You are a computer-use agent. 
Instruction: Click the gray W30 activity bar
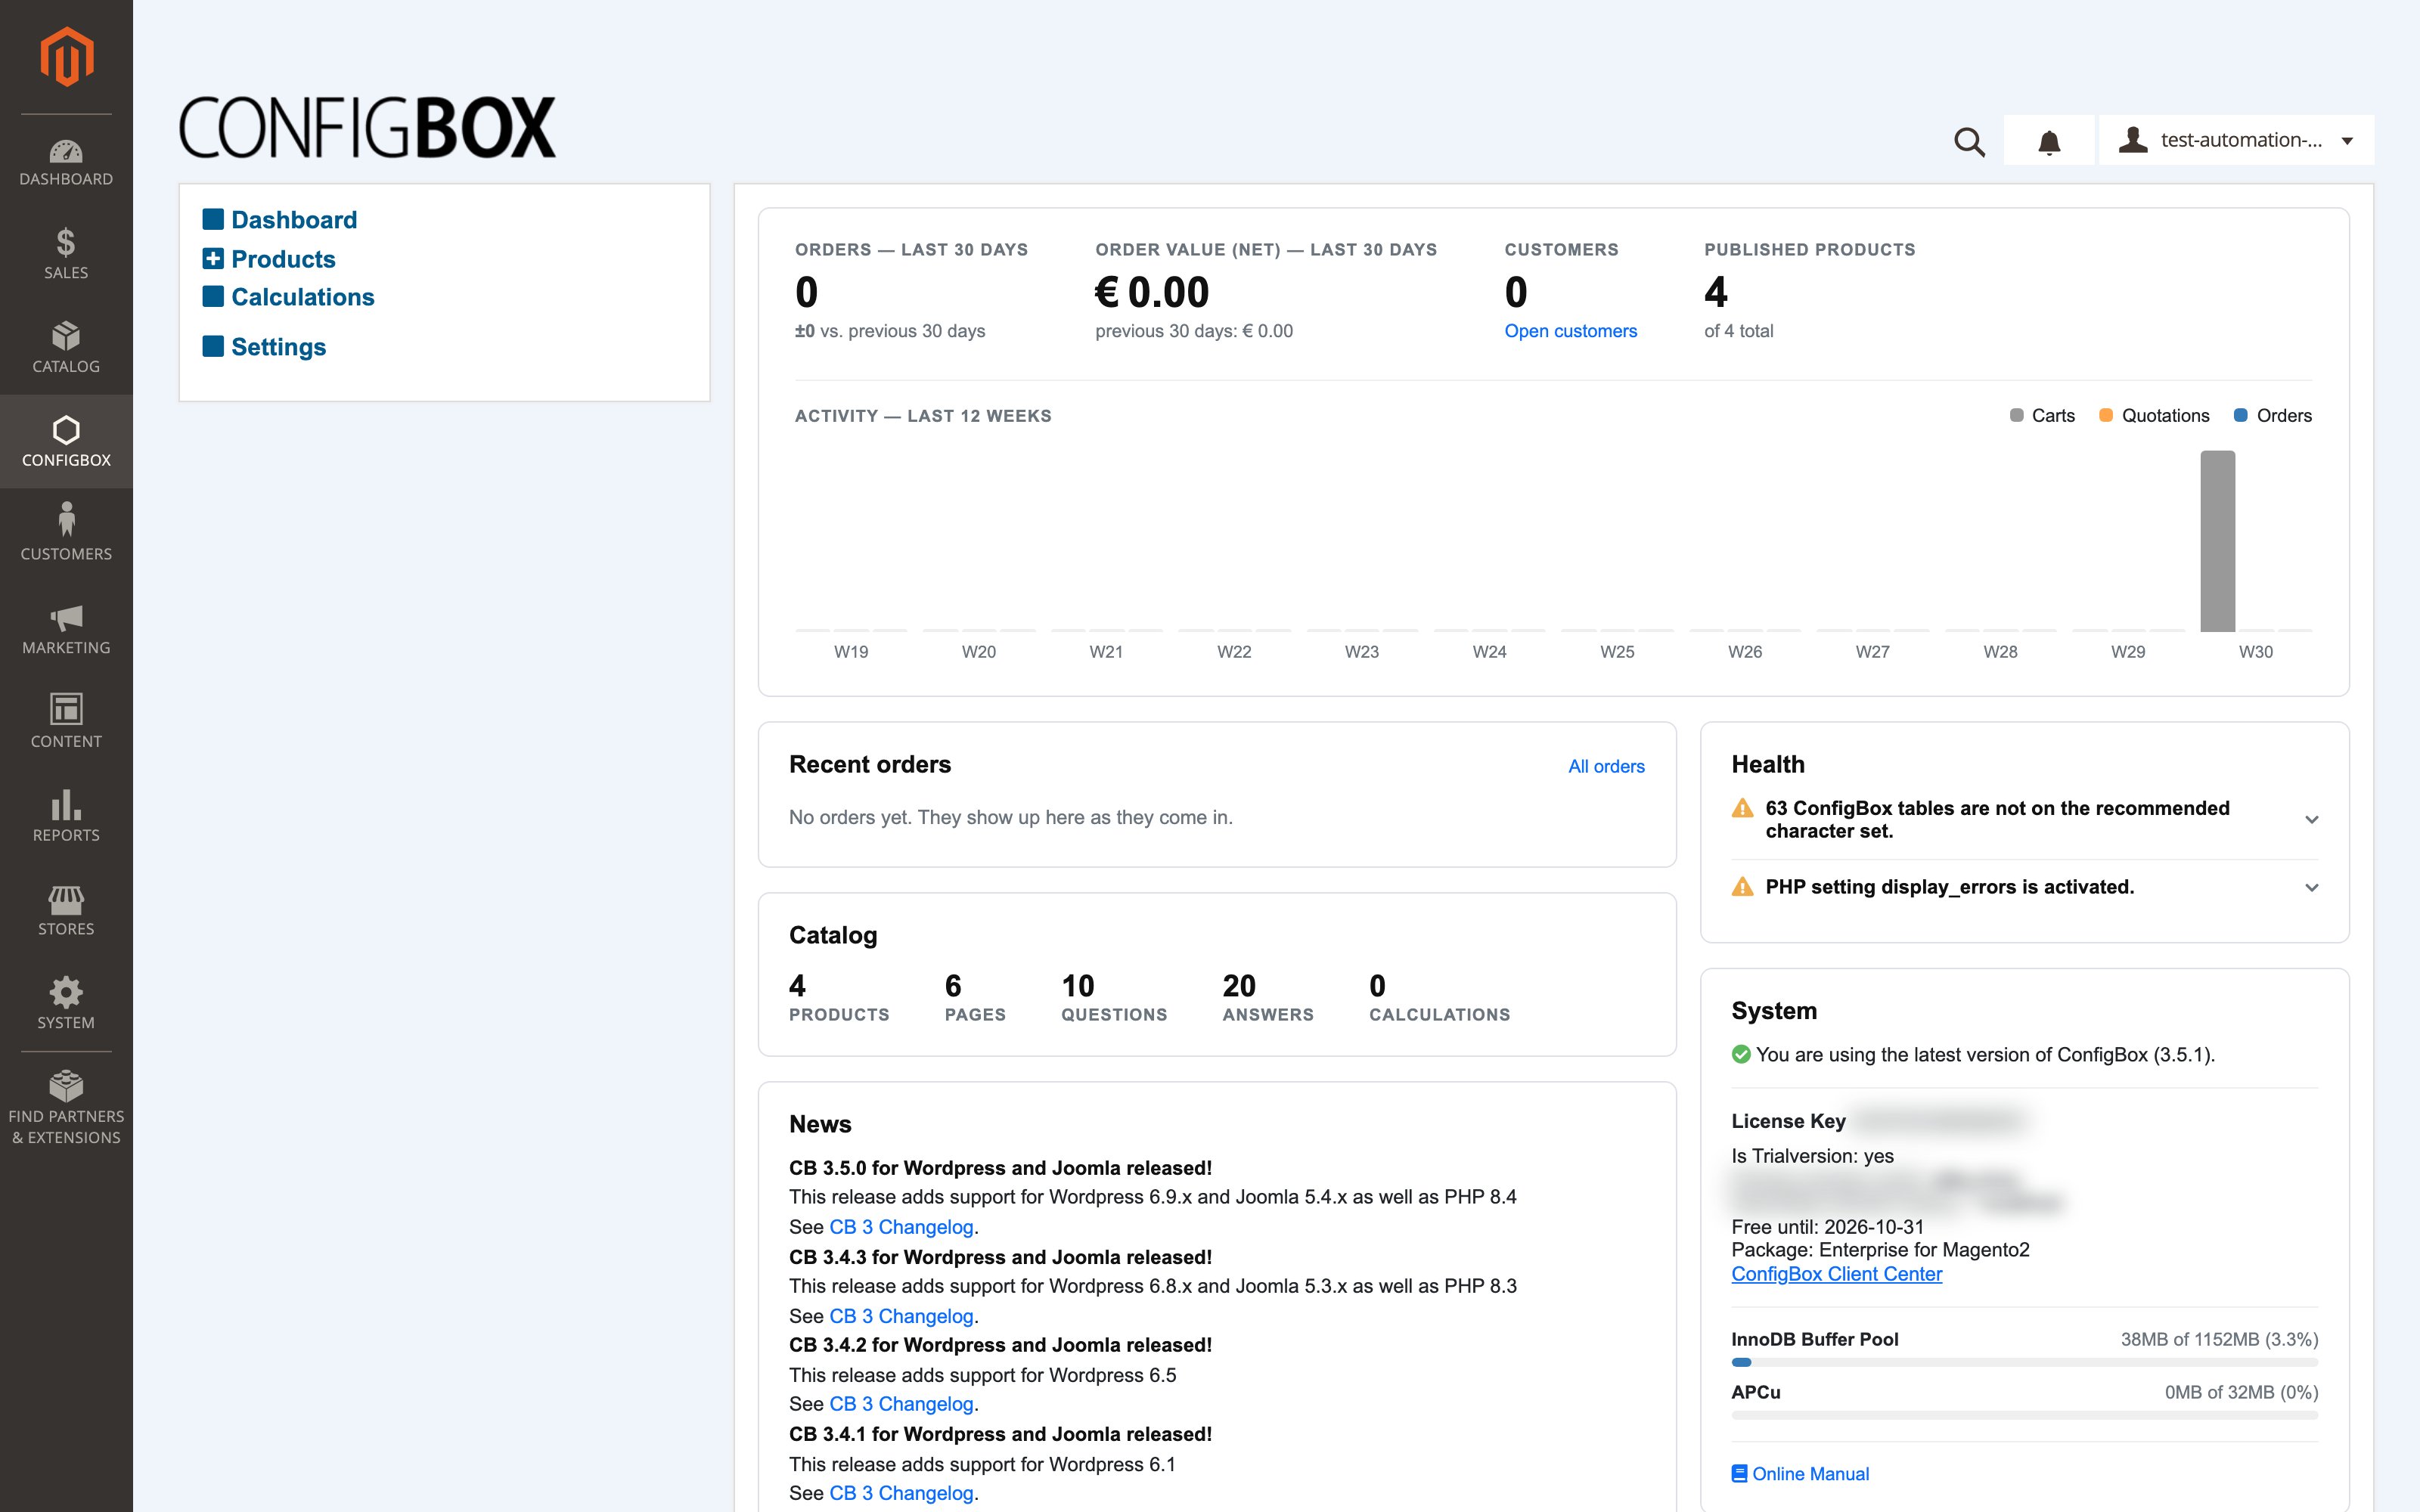pyautogui.click(x=2217, y=541)
